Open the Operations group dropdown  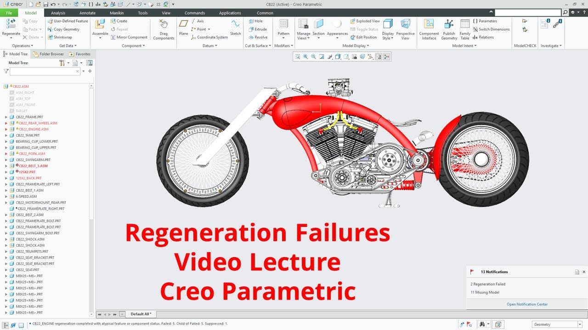(23, 46)
